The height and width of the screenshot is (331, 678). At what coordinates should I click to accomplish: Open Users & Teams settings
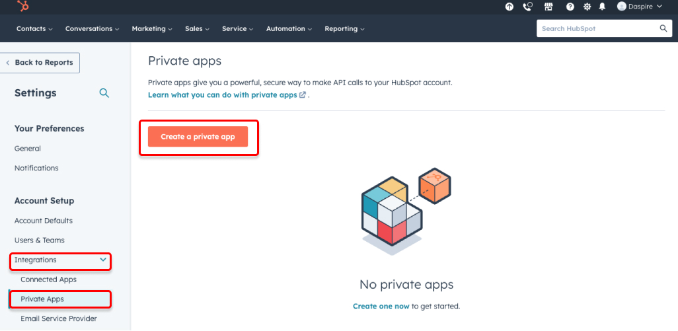pos(40,240)
